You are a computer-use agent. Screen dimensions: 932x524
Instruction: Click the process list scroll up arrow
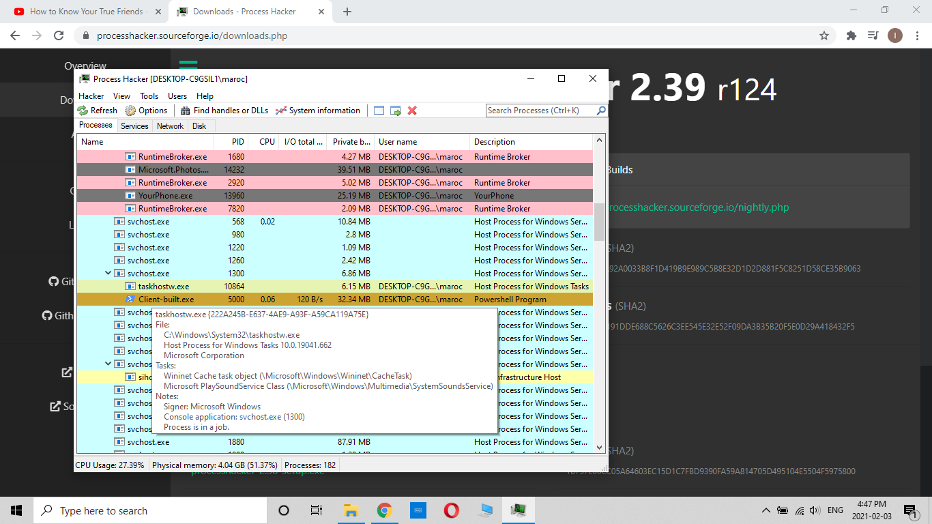pyautogui.click(x=600, y=141)
